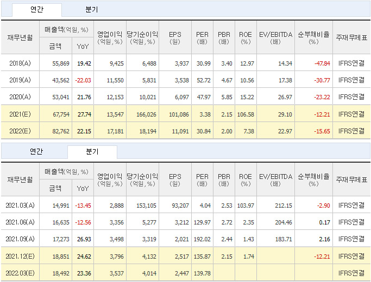Switch to the 분기 tab in the upper table
The image size is (371, 282).
click(92, 9)
